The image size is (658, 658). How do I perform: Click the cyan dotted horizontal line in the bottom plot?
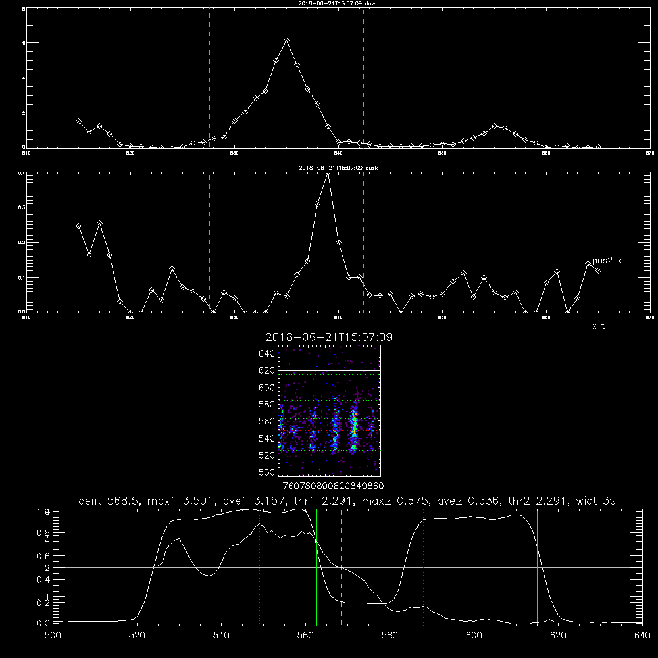pos(347,559)
